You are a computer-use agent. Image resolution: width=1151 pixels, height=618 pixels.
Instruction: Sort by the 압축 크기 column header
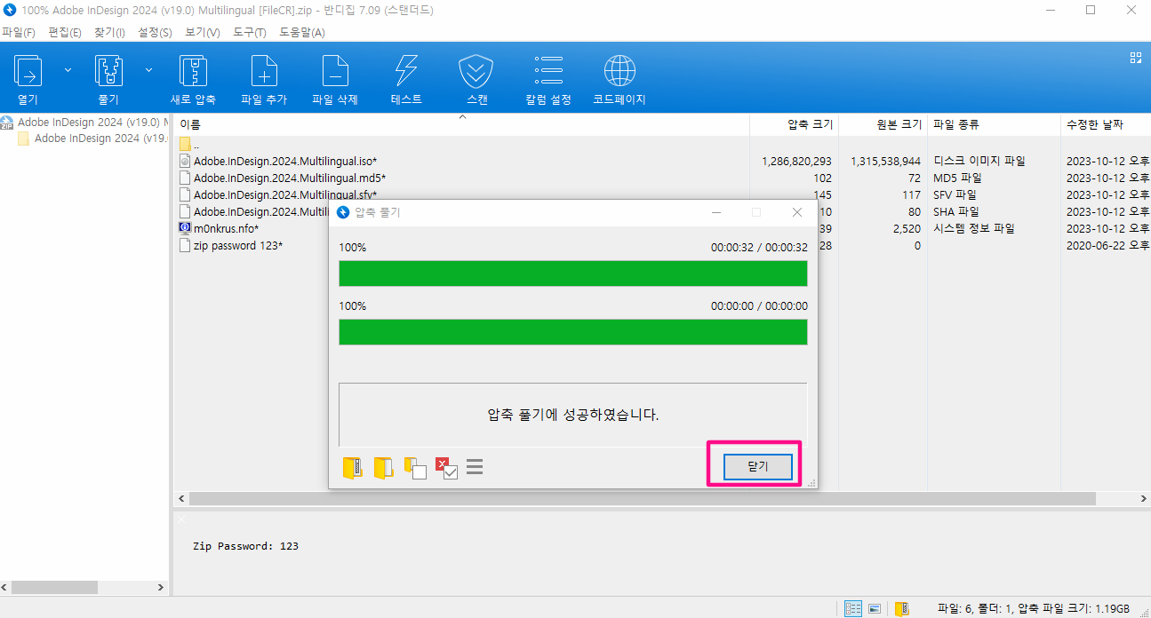point(794,124)
